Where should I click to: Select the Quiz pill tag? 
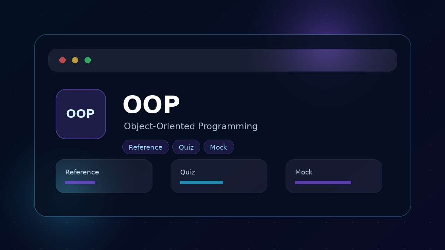[186, 147]
